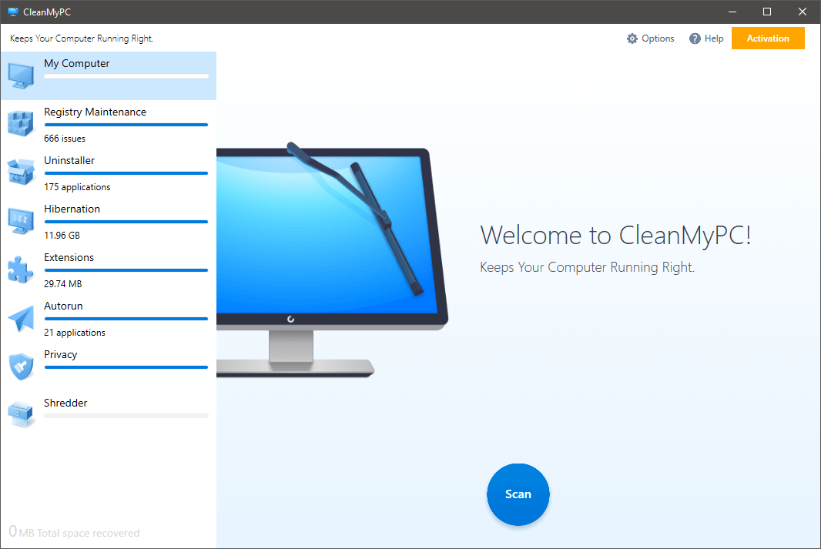The image size is (821, 549).
Task: Click the CleanMyPC title bar app icon
Action: pos(13,12)
